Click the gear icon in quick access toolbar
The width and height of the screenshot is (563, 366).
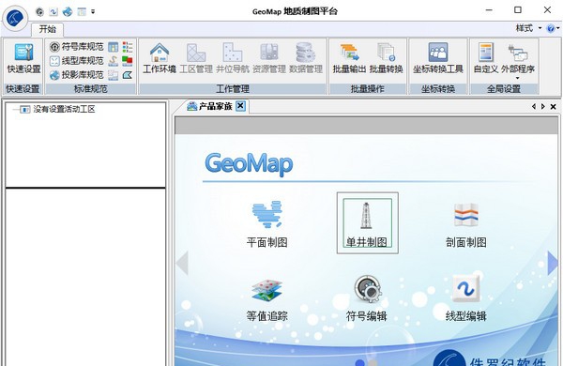39,12
